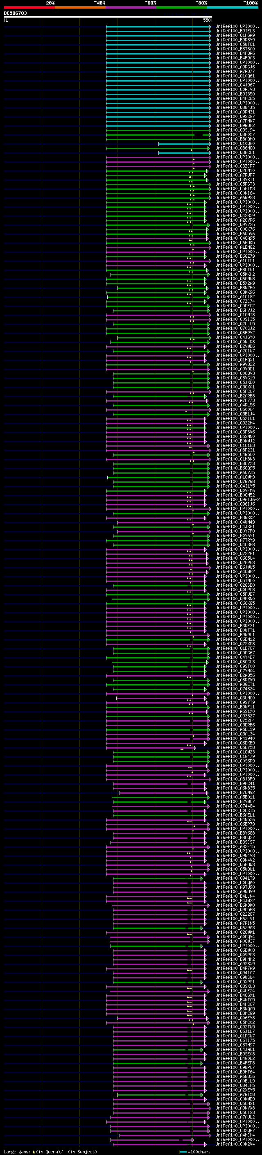Click the red 20% identity legend bar
The width and height of the screenshot is (262, 1155).
tap(29, 7)
